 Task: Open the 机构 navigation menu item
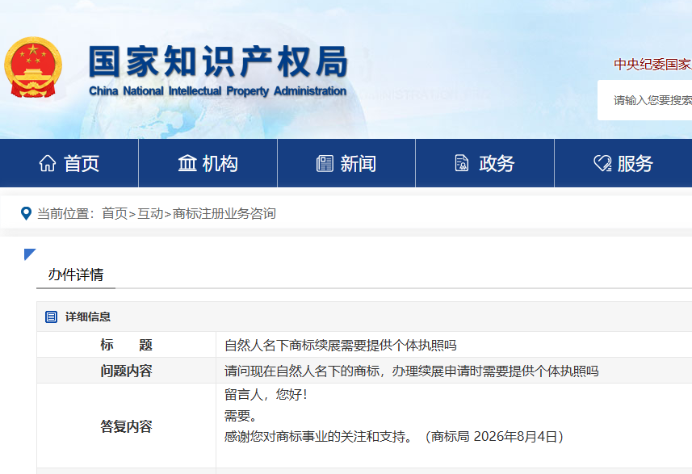pyautogui.click(x=208, y=163)
